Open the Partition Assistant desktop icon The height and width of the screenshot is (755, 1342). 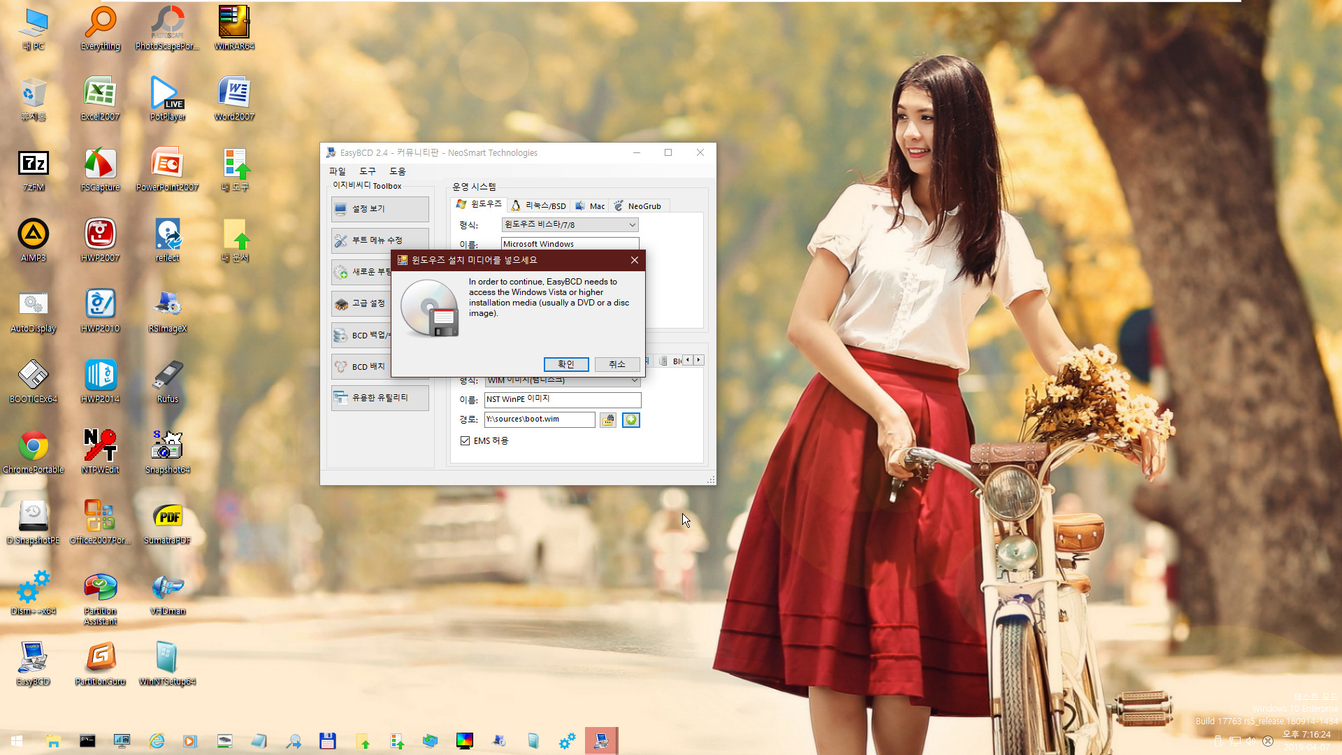pos(101,598)
